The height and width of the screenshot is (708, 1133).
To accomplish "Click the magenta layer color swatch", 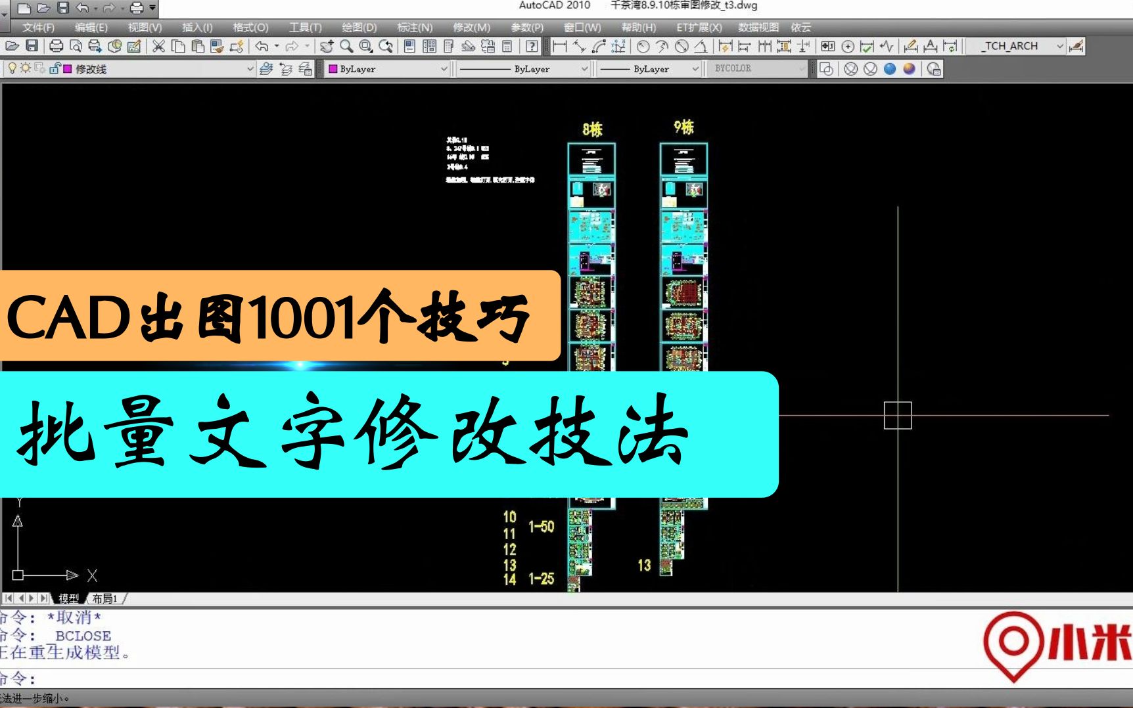I will (x=67, y=68).
